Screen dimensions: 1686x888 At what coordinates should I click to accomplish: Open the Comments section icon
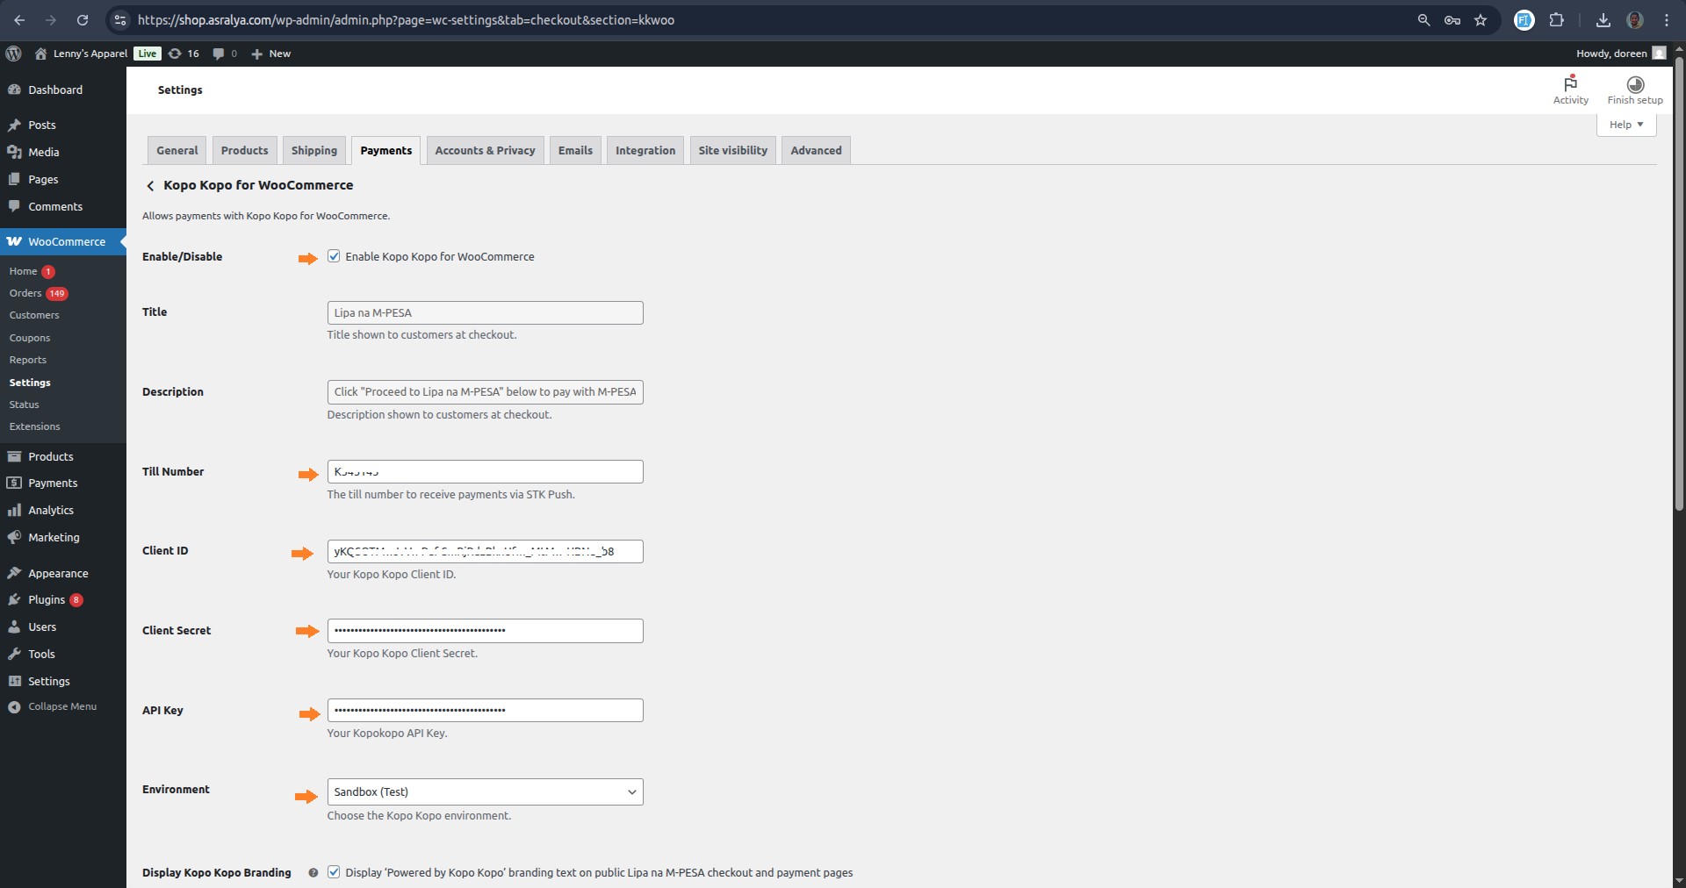click(x=14, y=206)
